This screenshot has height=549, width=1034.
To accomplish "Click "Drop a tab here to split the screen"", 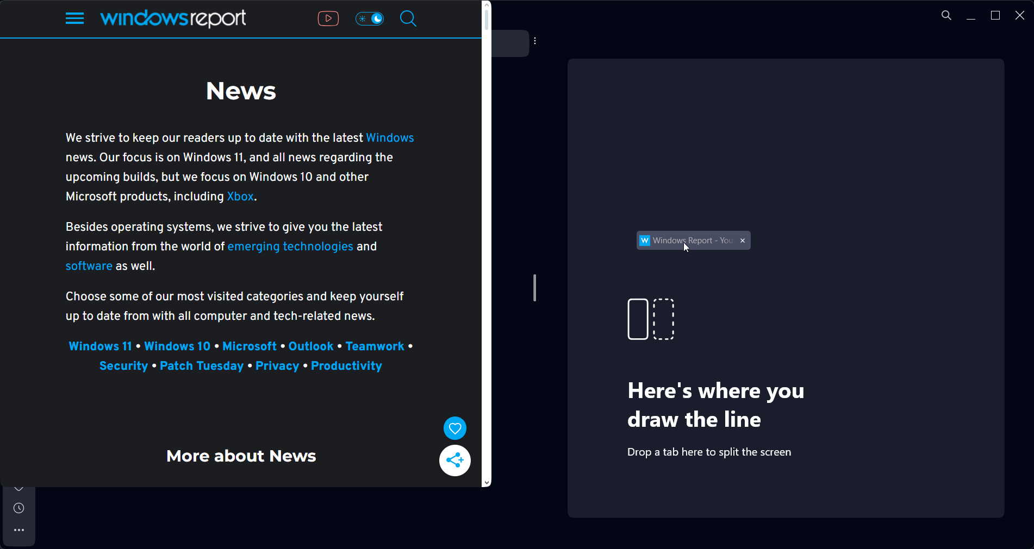I will click(x=709, y=452).
